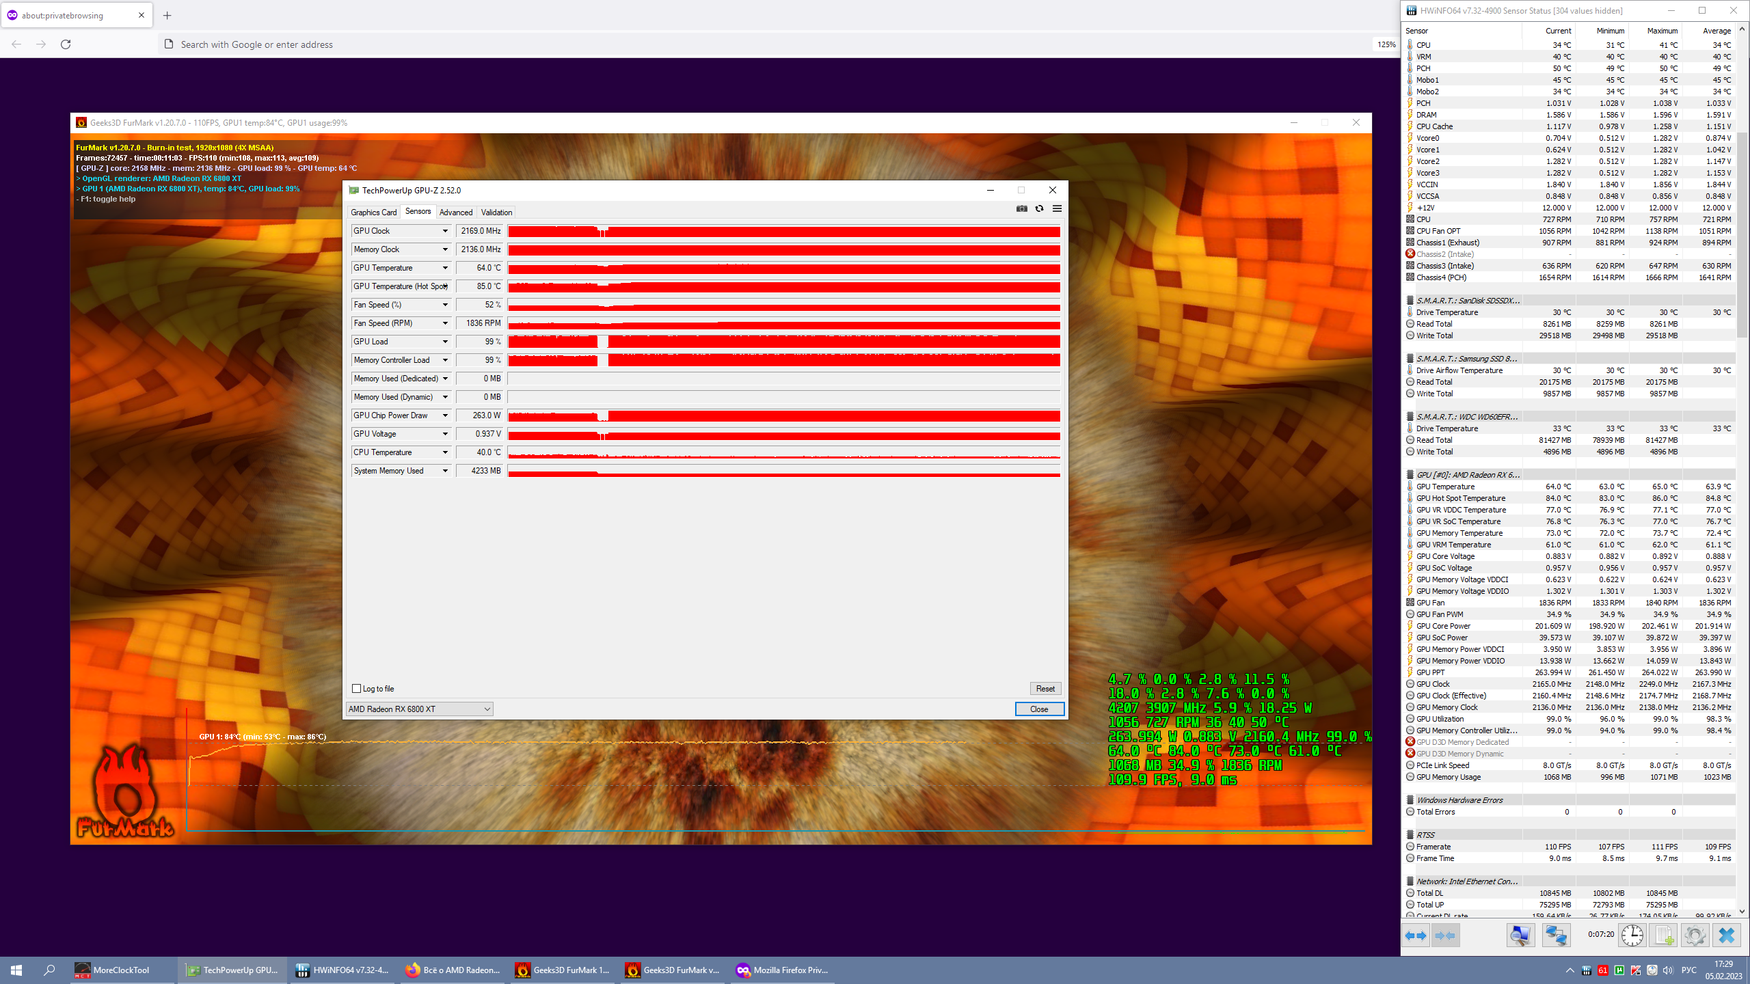Switch to the Graphics Card tab
1750x984 pixels.
(373, 213)
